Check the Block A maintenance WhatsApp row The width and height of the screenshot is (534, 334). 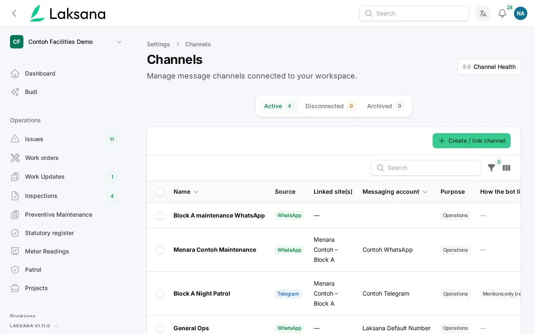tap(160, 216)
